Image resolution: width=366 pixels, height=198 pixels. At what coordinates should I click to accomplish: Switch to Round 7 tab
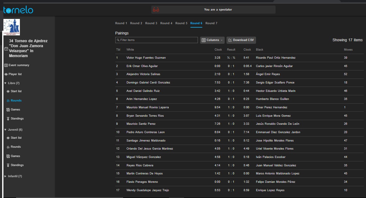(x=211, y=23)
